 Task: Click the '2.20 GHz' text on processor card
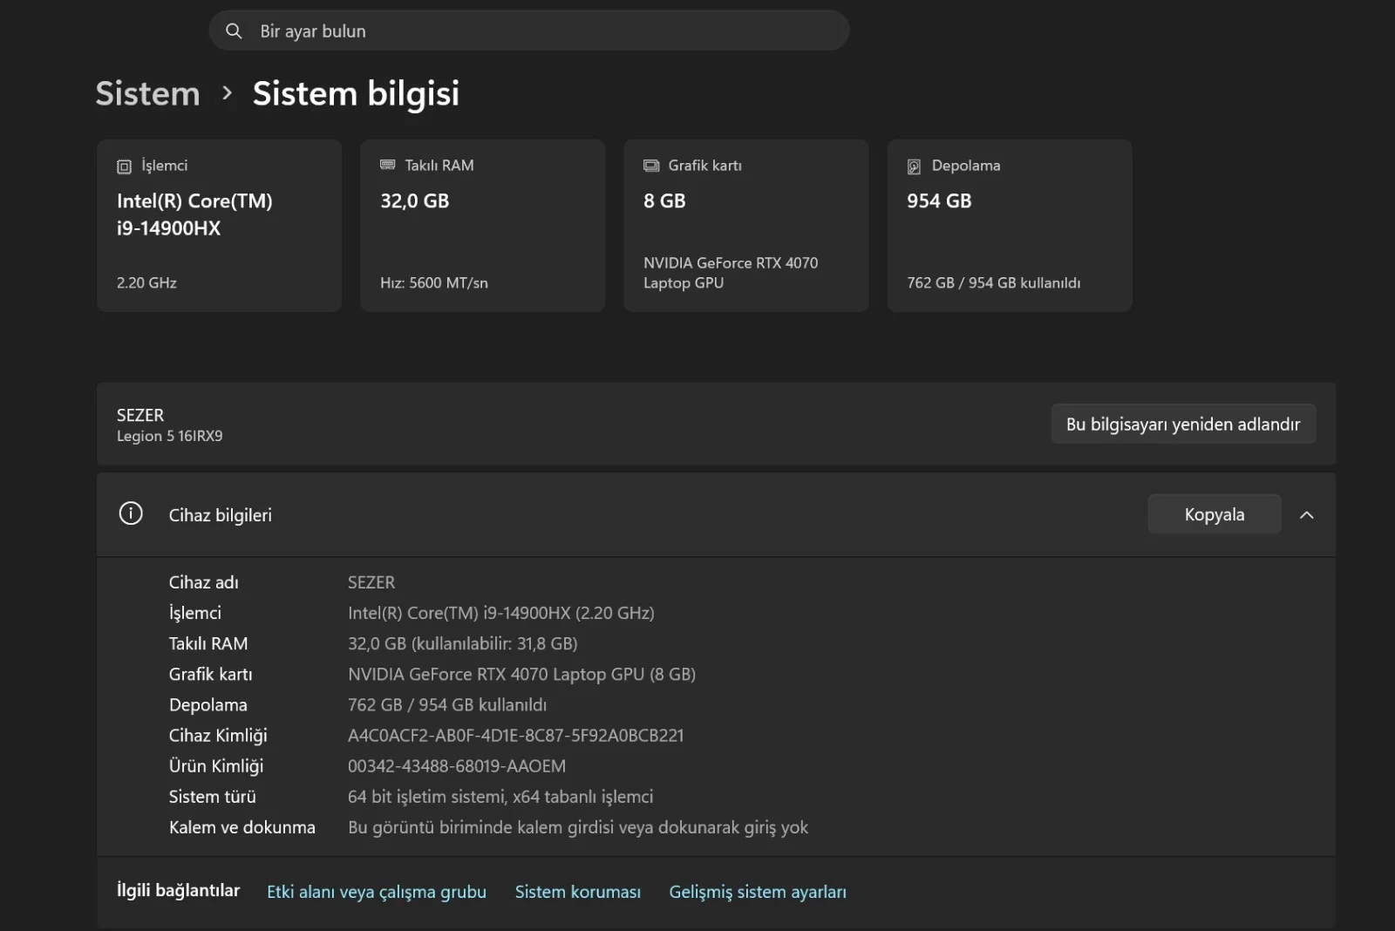(x=146, y=282)
